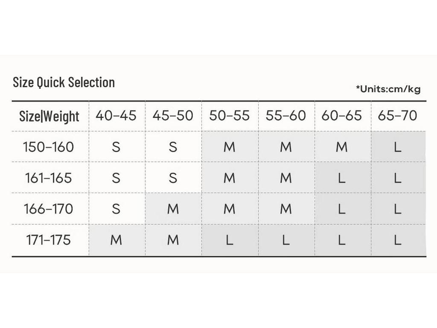The image size is (437, 328).
Task: Select L cell for 171–175 height, 50–55 weight
Action: 229,240
